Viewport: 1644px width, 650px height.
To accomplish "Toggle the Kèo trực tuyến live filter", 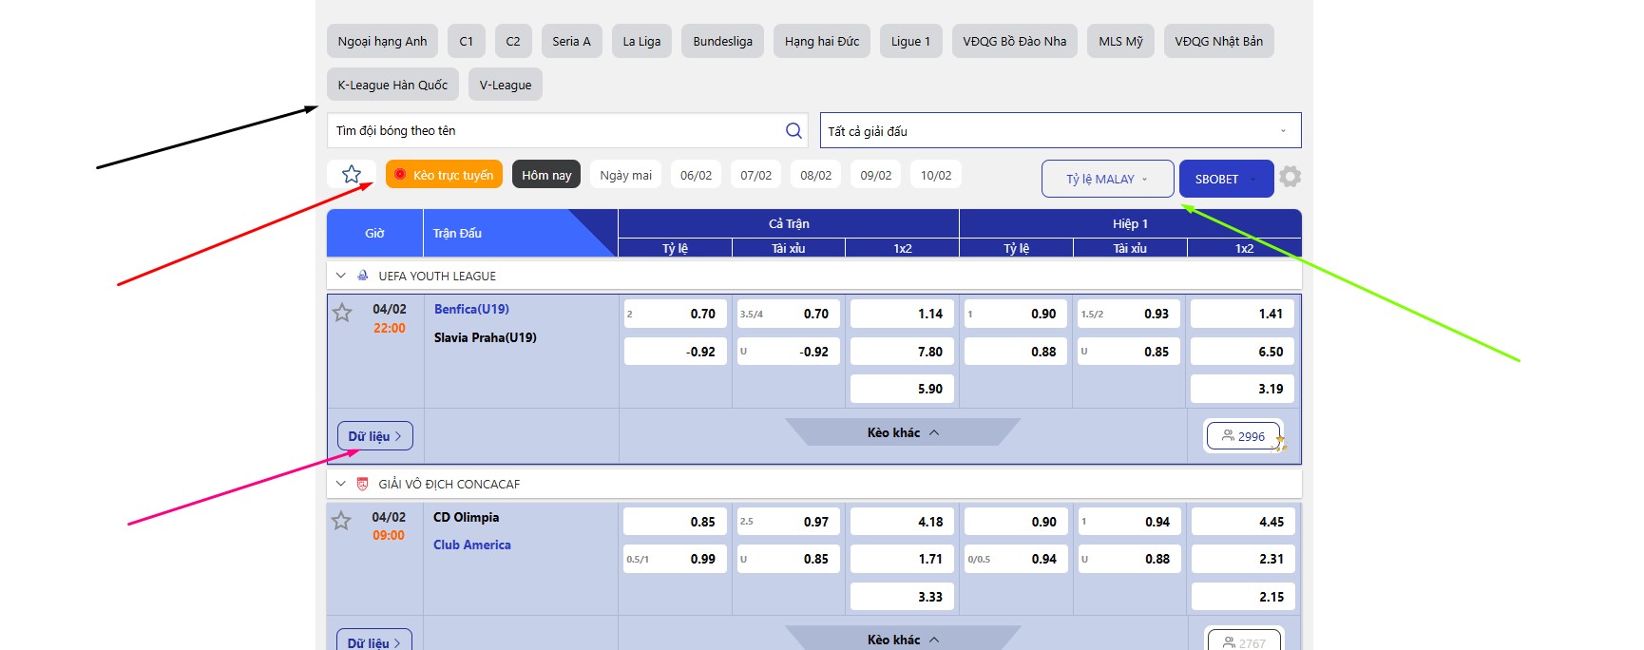I will coord(444,175).
